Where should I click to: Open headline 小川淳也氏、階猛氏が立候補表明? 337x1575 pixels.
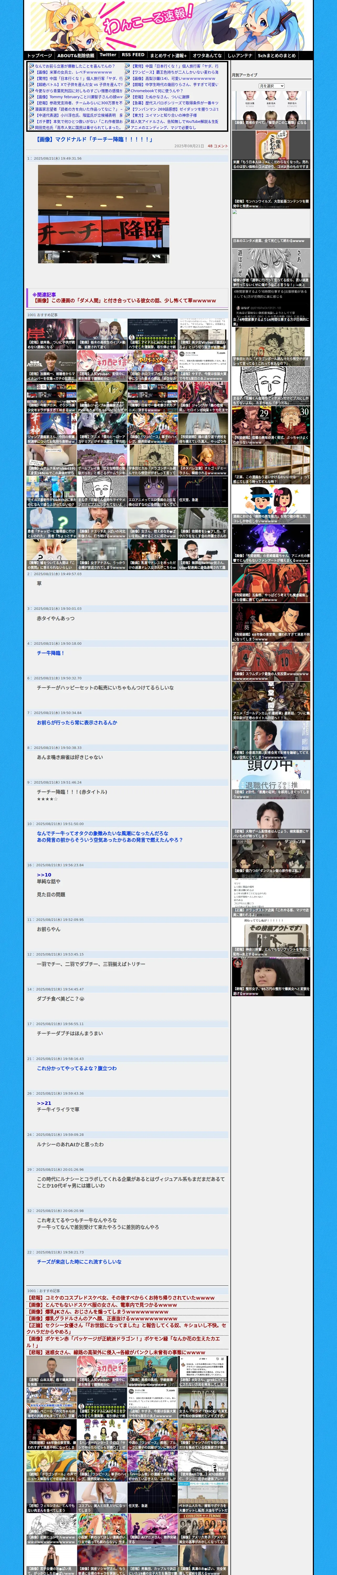[79, 115]
